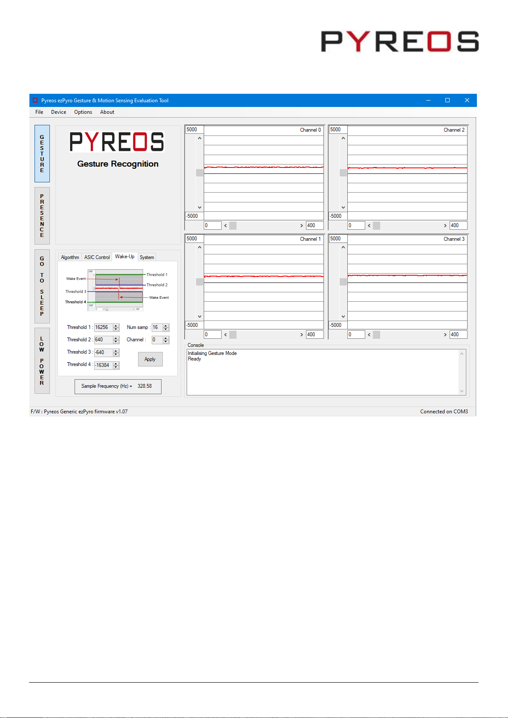Click the GO TO SLEEP side button
This screenshot has height=718, width=508.
click(42, 286)
